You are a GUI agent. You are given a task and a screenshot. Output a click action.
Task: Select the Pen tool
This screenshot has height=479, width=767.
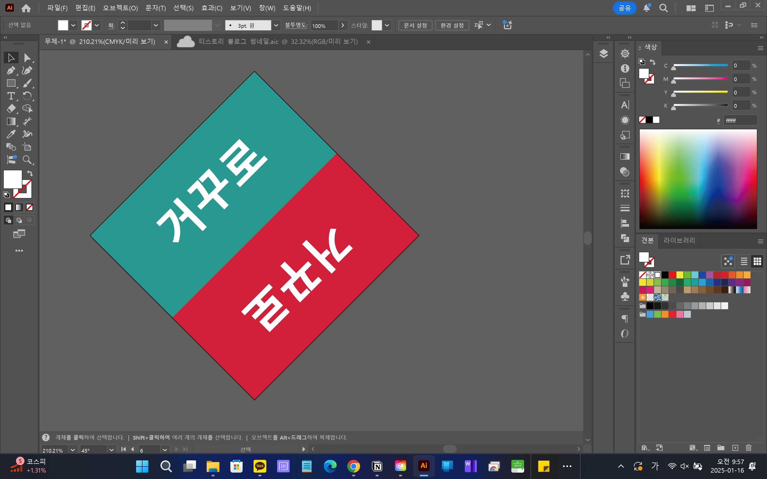pos(11,70)
